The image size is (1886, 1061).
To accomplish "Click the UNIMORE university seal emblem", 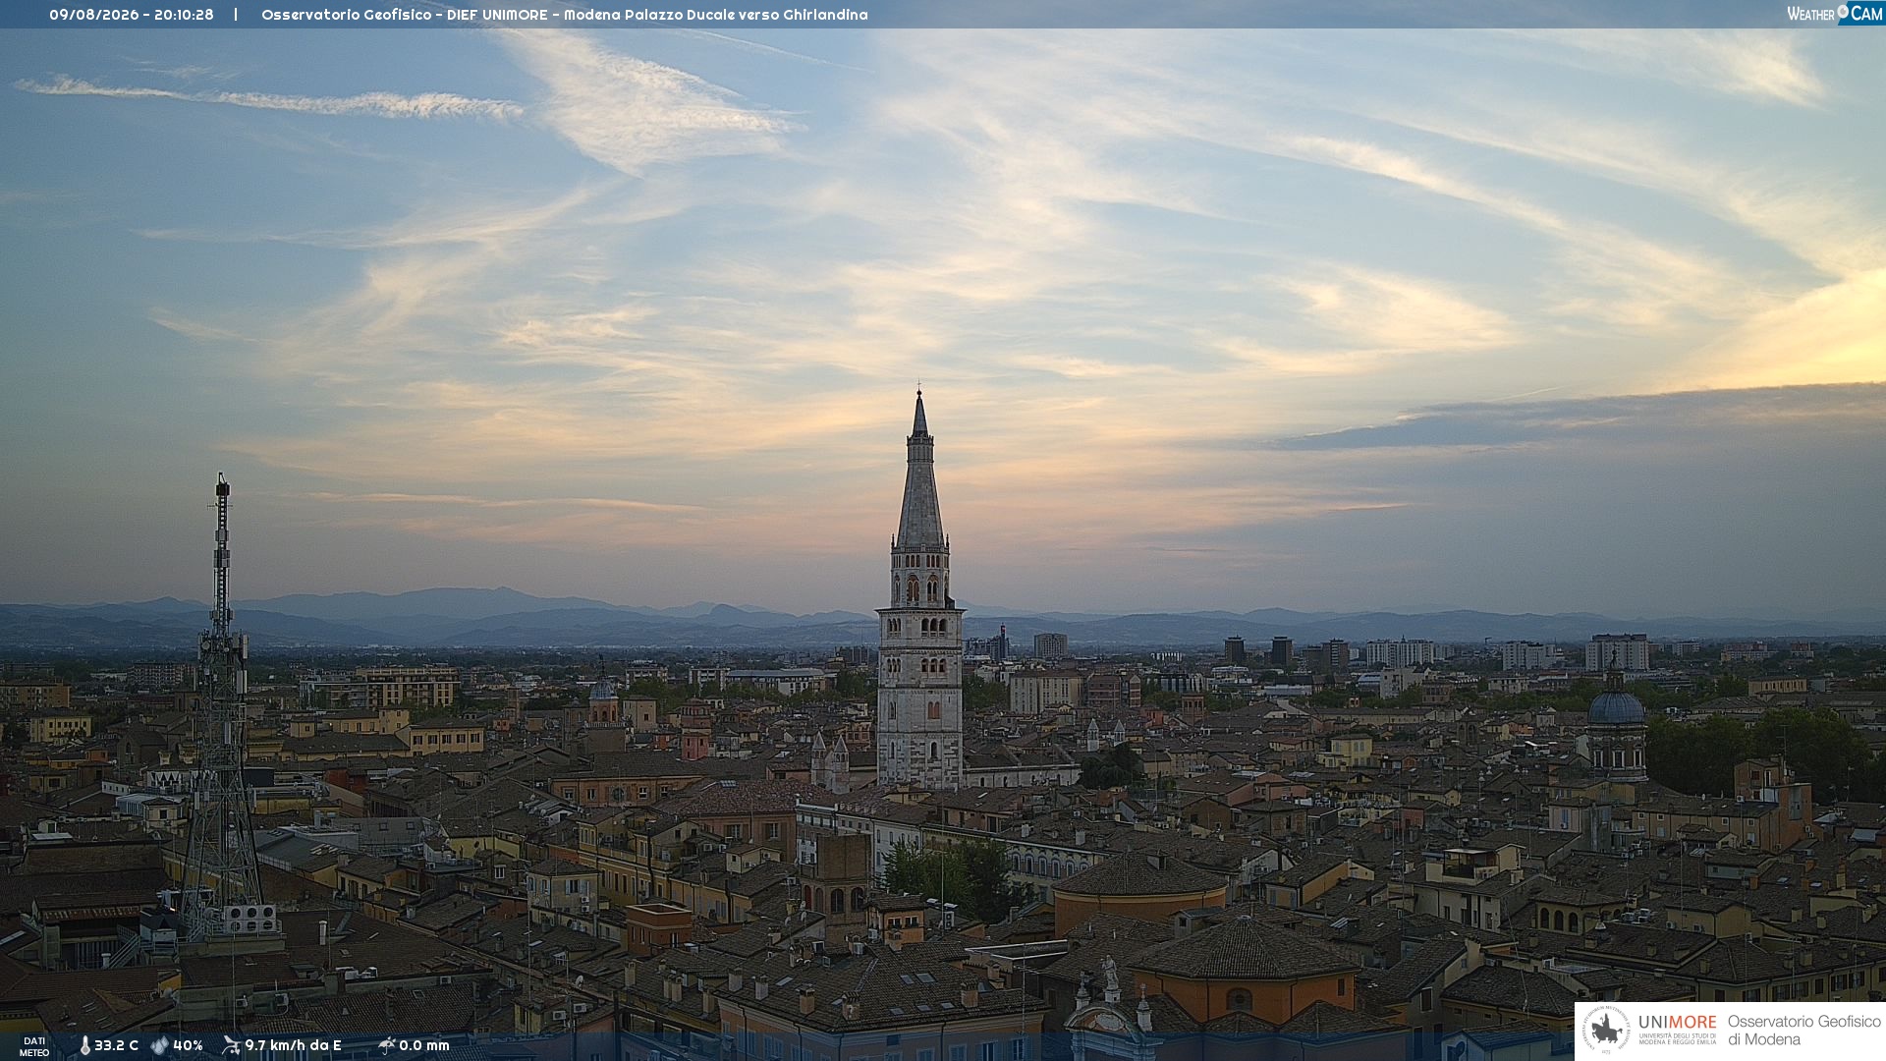I will (x=1606, y=1030).
